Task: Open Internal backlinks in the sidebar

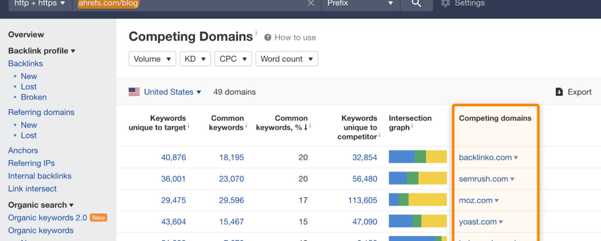Action: [x=39, y=176]
